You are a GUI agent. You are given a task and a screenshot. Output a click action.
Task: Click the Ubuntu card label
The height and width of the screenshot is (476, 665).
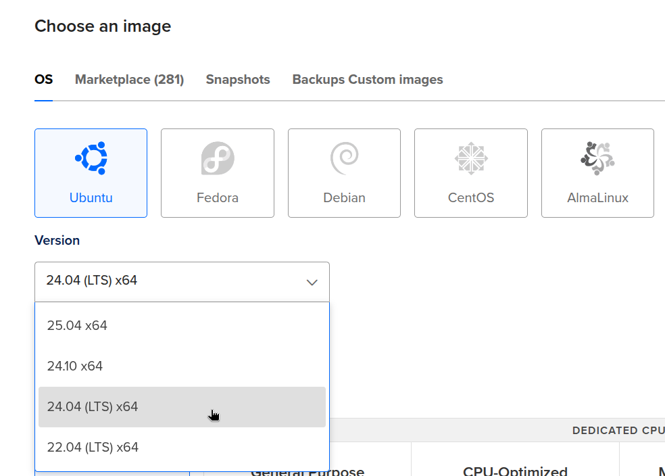click(x=91, y=197)
